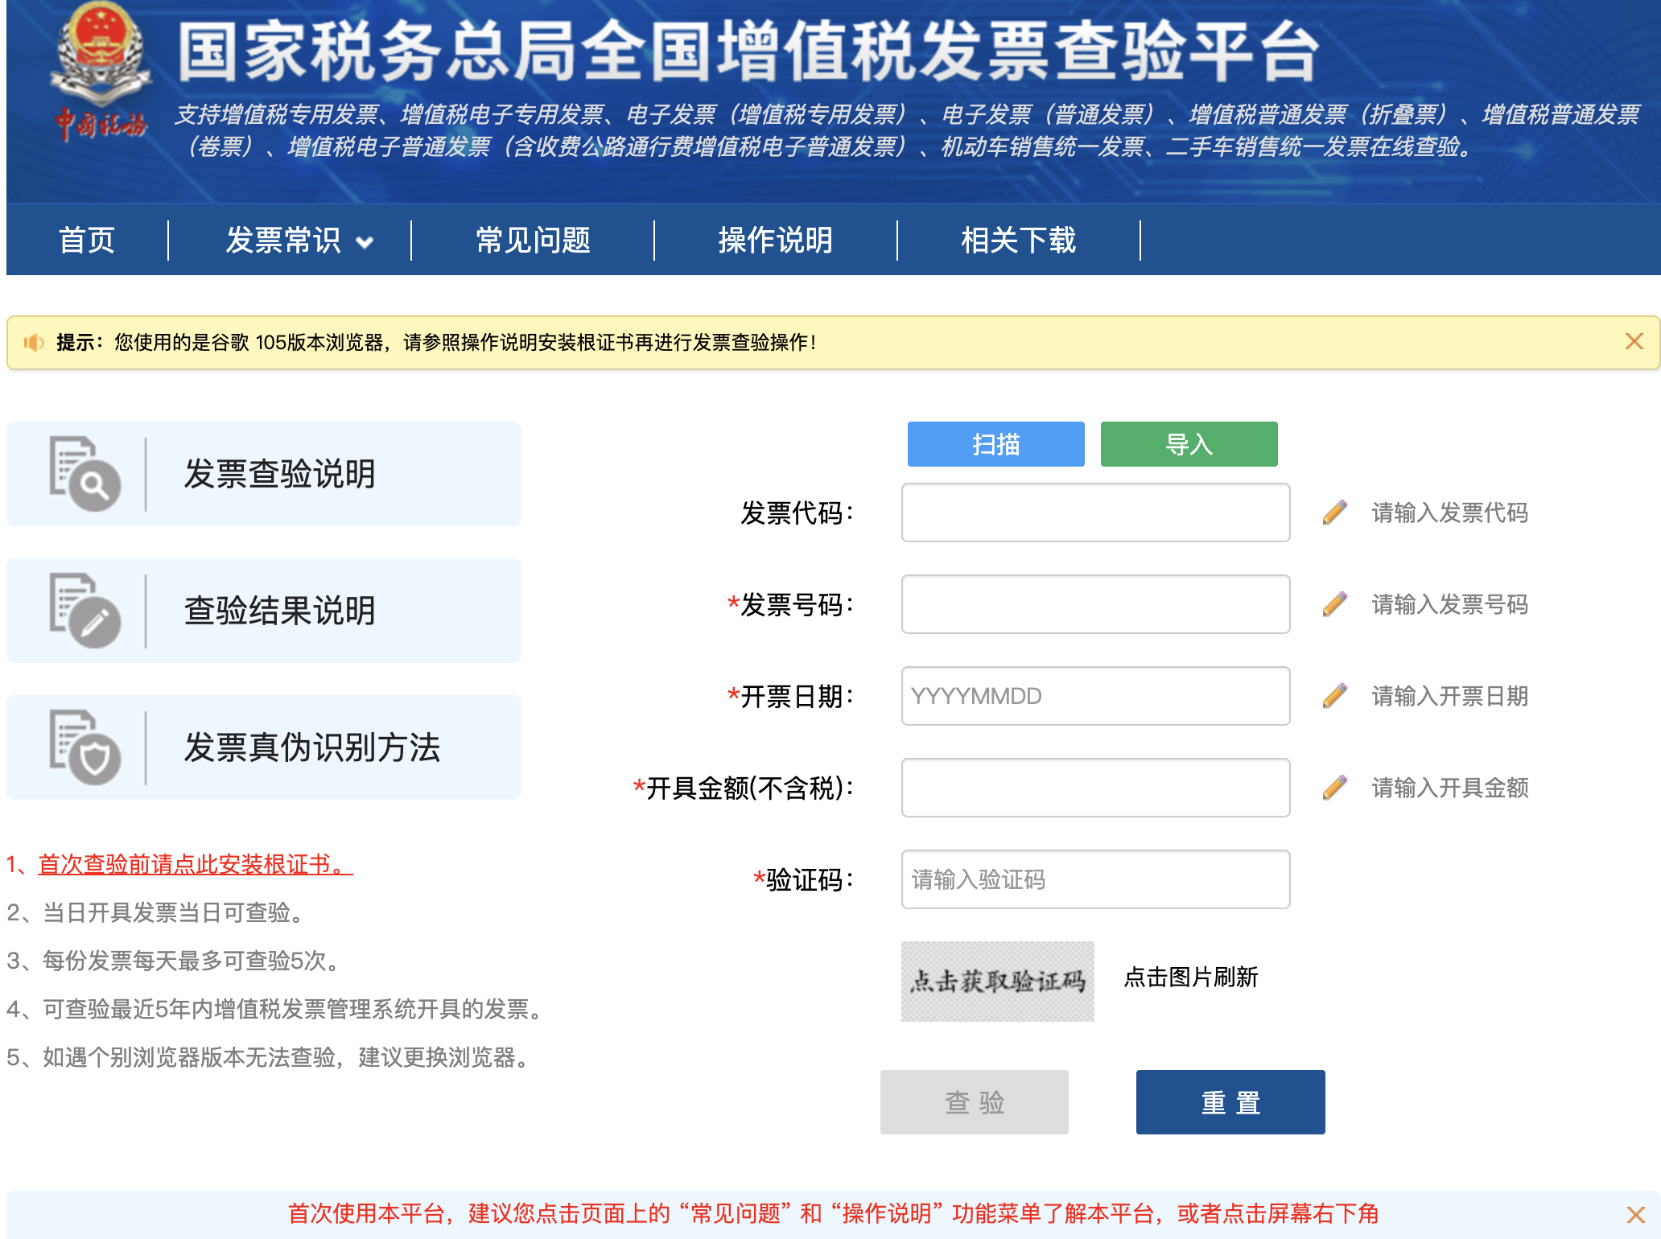Screen dimensions: 1661x1239
Task: Click the pencil icon next to 开票日期 field
Action: point(1336,696)
